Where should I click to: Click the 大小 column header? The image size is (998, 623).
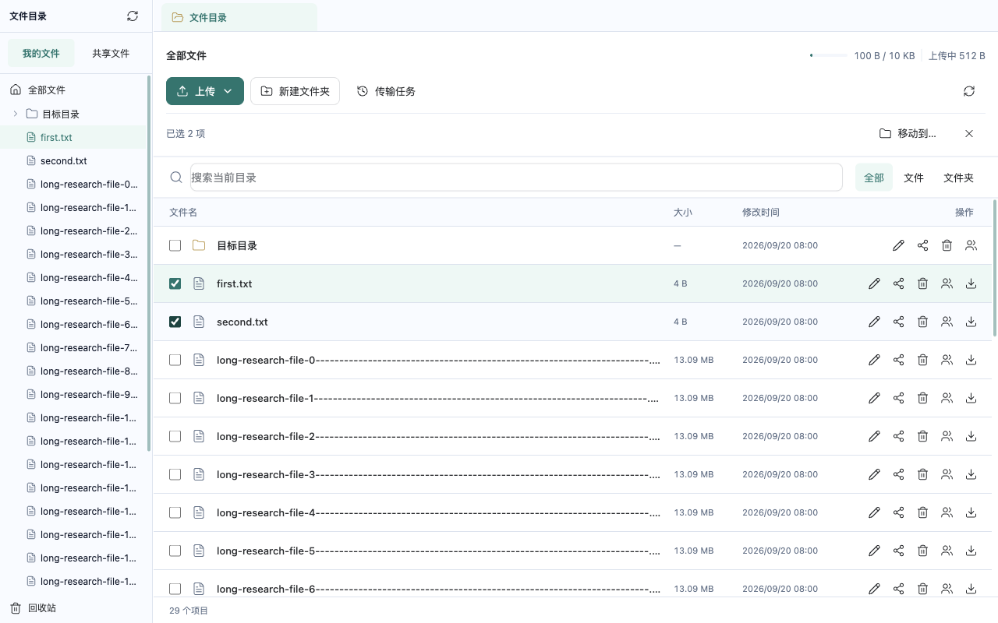(x=683, y=212)
